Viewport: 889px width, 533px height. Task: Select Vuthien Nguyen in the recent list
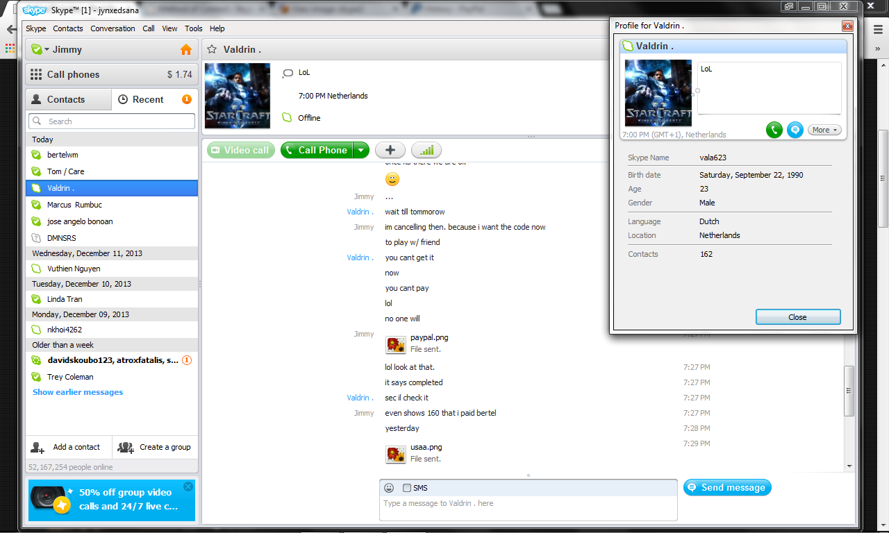112,269
